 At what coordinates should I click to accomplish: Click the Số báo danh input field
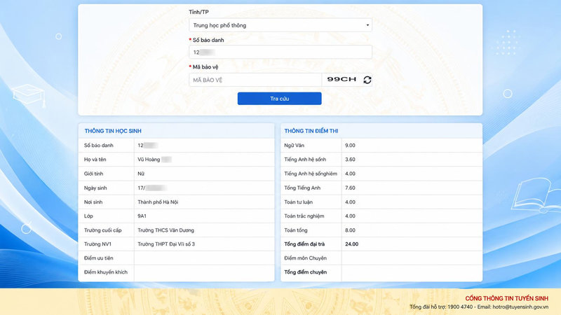(280, 52)
